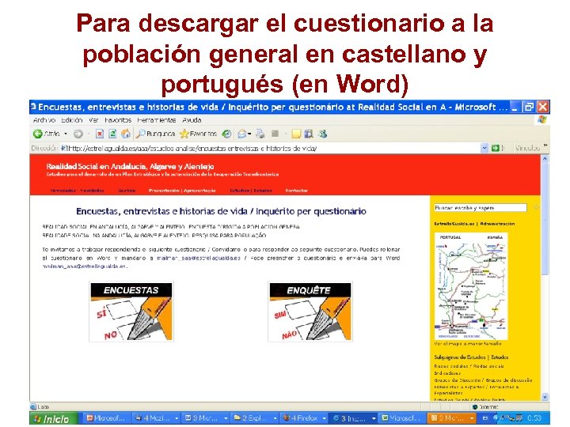Click the Edit page toolbar icon

[x=275, y=134]
